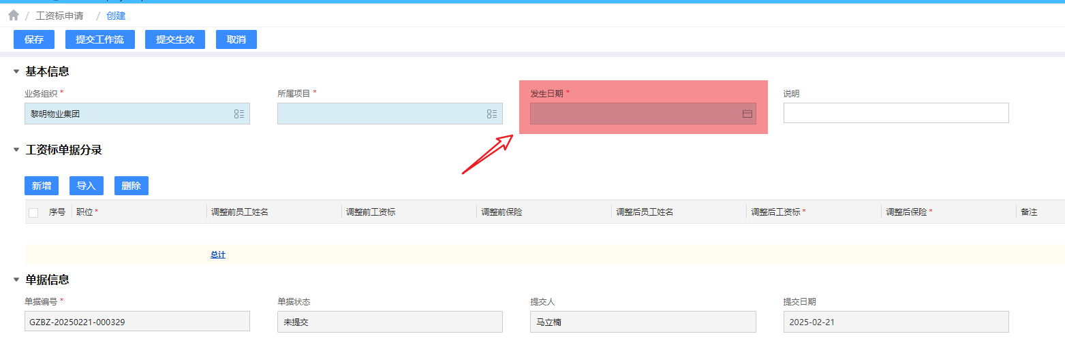This screenshot has height=351, width=1065.
Task: Click the 创建 breadcrumb
Action: tap(116, 16)
